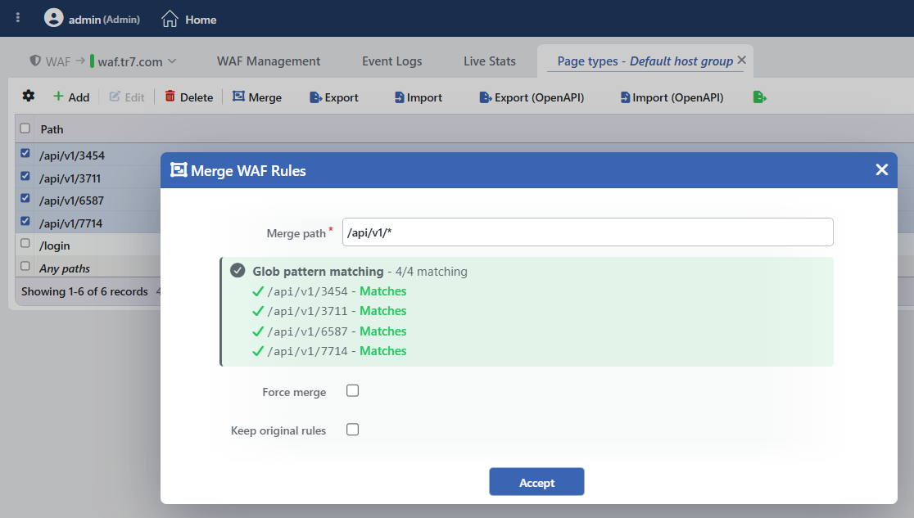Viewport: 914px width, 518px height.
Task: Select the Any paths table row text
Action: tap(65, 268)
